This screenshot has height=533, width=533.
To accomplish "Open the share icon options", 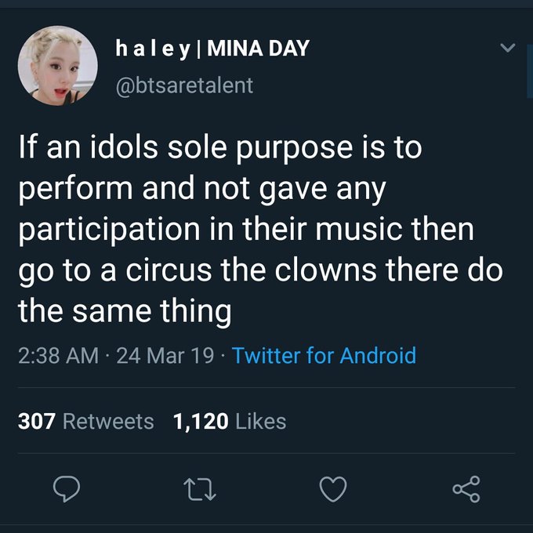I will click(x=466, y=489).
